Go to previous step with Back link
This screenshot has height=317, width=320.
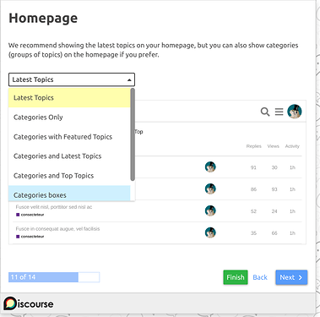click(260, 277)
